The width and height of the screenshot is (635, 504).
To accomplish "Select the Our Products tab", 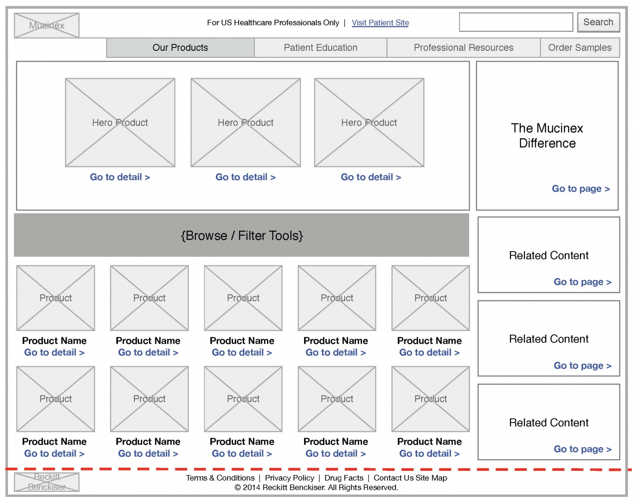I will click(180, 48).
